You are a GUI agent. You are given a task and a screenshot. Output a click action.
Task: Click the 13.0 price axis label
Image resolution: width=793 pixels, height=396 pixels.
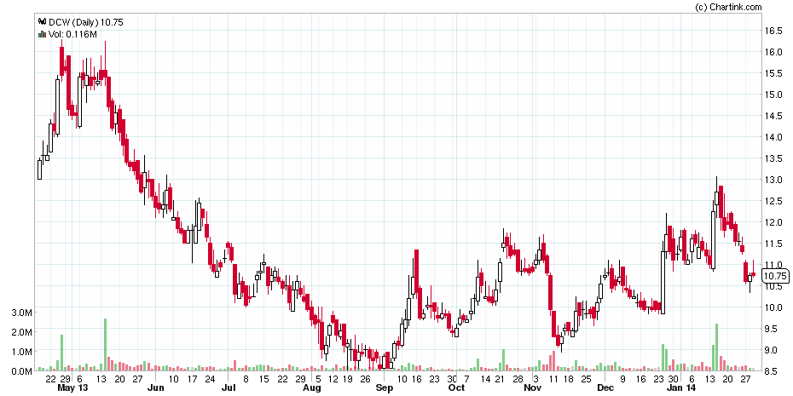(773, 180)
